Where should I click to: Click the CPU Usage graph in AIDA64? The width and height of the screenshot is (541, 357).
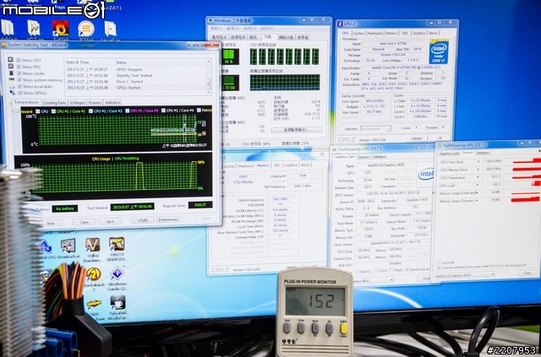pyautogui.click(x=116, y=176)
